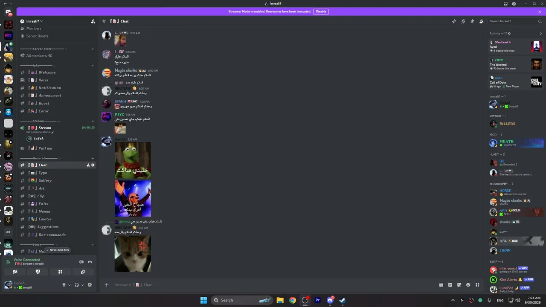Edit Chat channel settings gear
The image size is (546, 307).
(x=93, y=165)
